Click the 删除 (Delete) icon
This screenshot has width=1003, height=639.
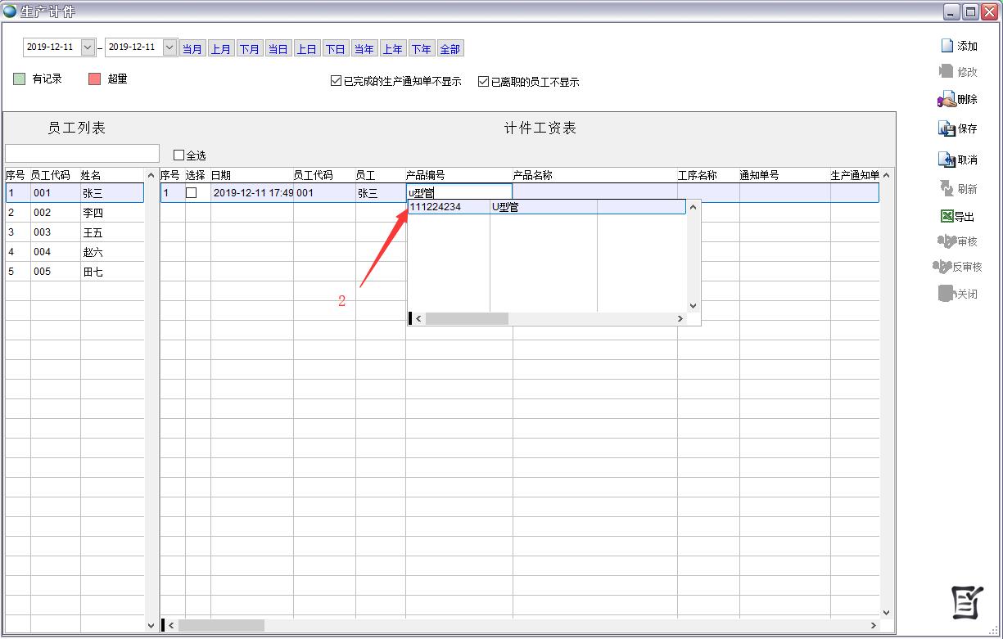click(947, 100)
